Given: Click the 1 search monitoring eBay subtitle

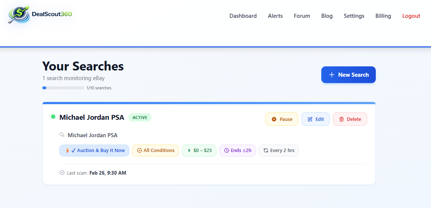Looking at the screenshot, I should pyautogui.click(x=73, y=78).
